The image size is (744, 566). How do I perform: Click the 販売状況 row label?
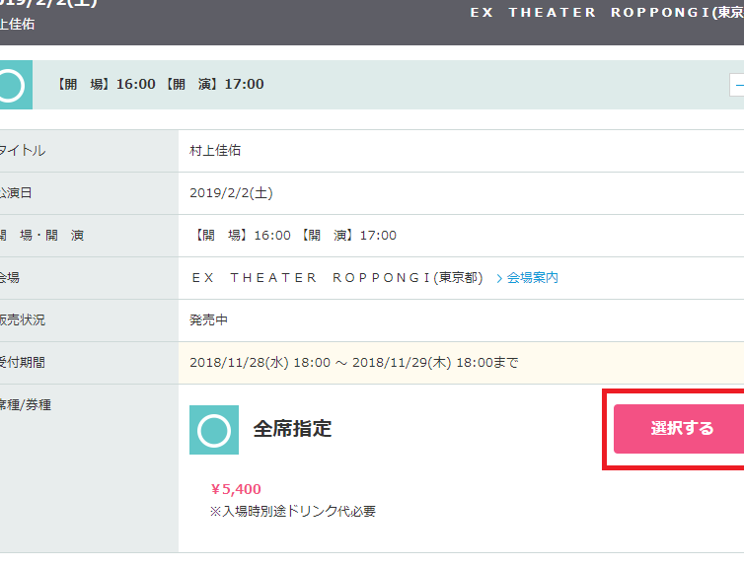click(x=23, y=320)
